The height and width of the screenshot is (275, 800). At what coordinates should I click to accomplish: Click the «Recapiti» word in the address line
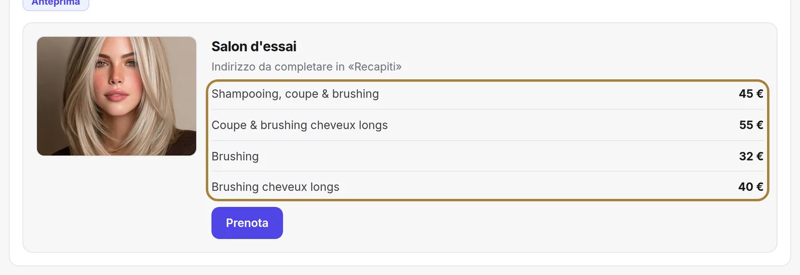pyautogui.click(x=375, y=67)
